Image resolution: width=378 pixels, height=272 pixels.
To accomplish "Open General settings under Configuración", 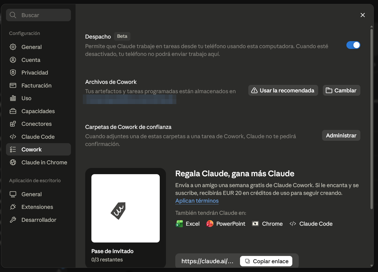I will tap(38, 47).
